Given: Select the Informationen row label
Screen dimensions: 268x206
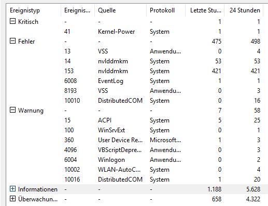Looking at the screenshot, I should [x=38, y=189].
